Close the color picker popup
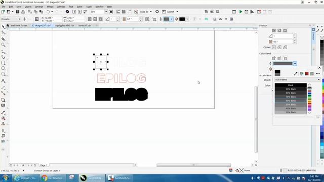Viewport: 324px width, 182px height. click(319, 68)
